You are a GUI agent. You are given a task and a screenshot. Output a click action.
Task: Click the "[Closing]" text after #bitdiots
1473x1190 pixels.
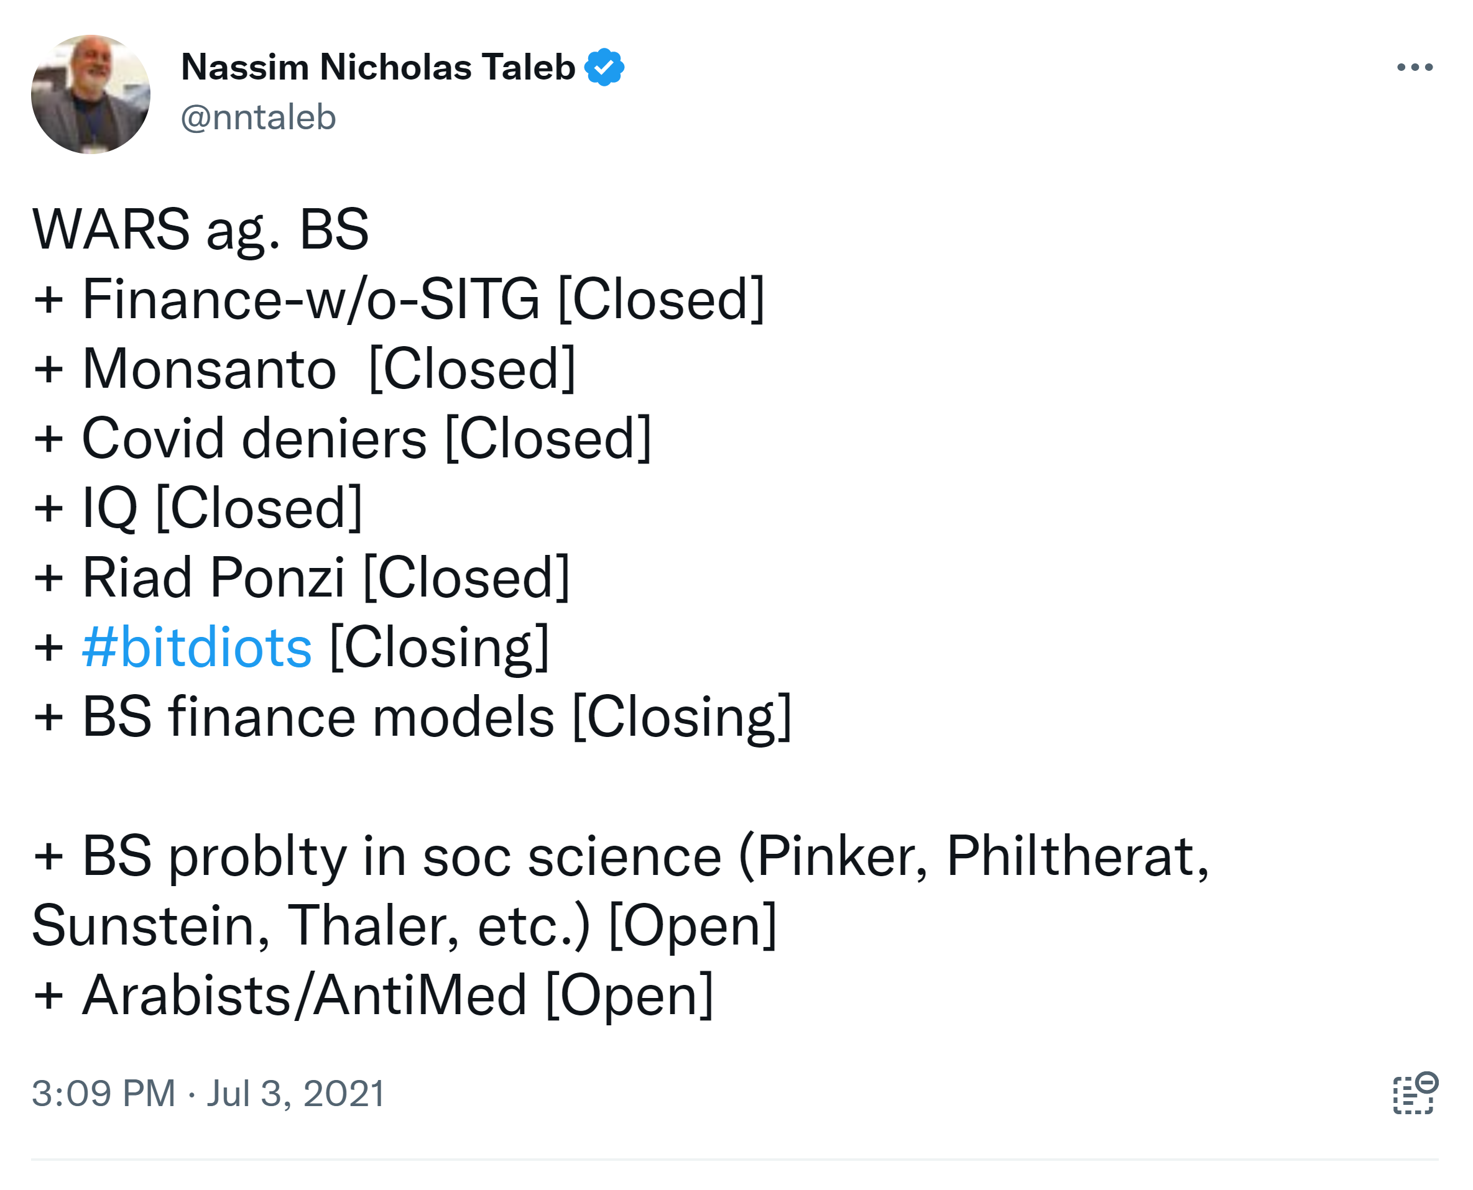click(x=440, y=648)
